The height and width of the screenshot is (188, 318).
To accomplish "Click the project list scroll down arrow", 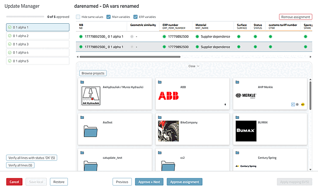I will pyautogui.click(x=310, y=169).
